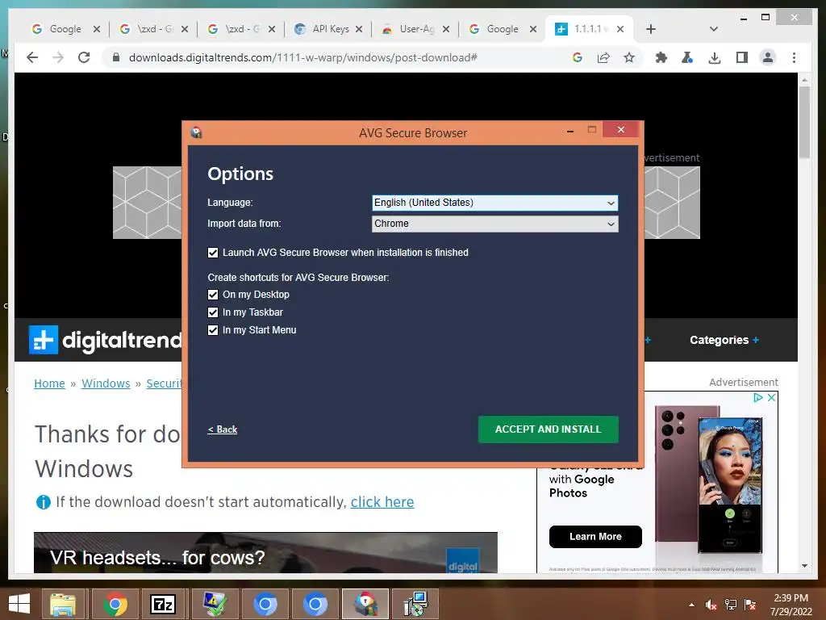The height and width of the screenshot is (620, 826).
Task: Open the Google icon in address bar
Action: 578,57
